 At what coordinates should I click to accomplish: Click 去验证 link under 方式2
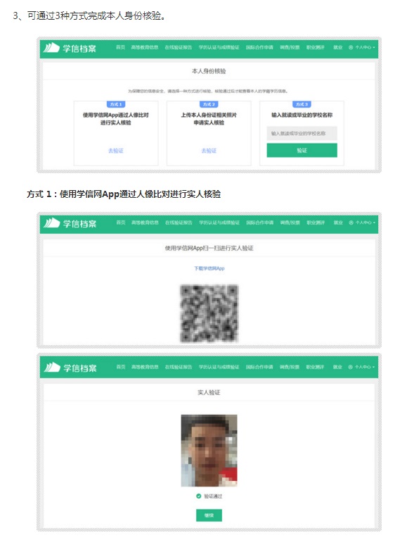(x=209, y=151)
